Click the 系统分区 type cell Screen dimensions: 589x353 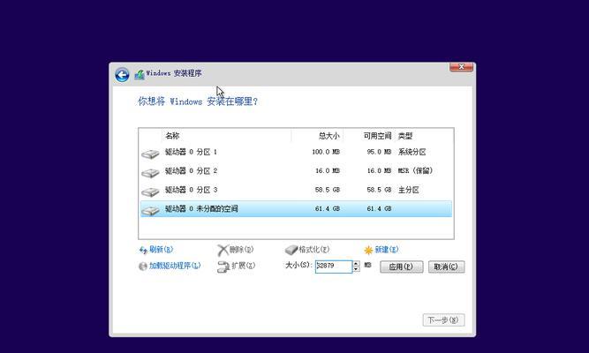pos(412,152)
